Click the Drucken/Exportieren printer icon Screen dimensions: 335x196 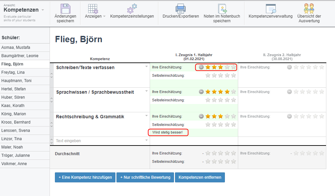click(181, 9)
